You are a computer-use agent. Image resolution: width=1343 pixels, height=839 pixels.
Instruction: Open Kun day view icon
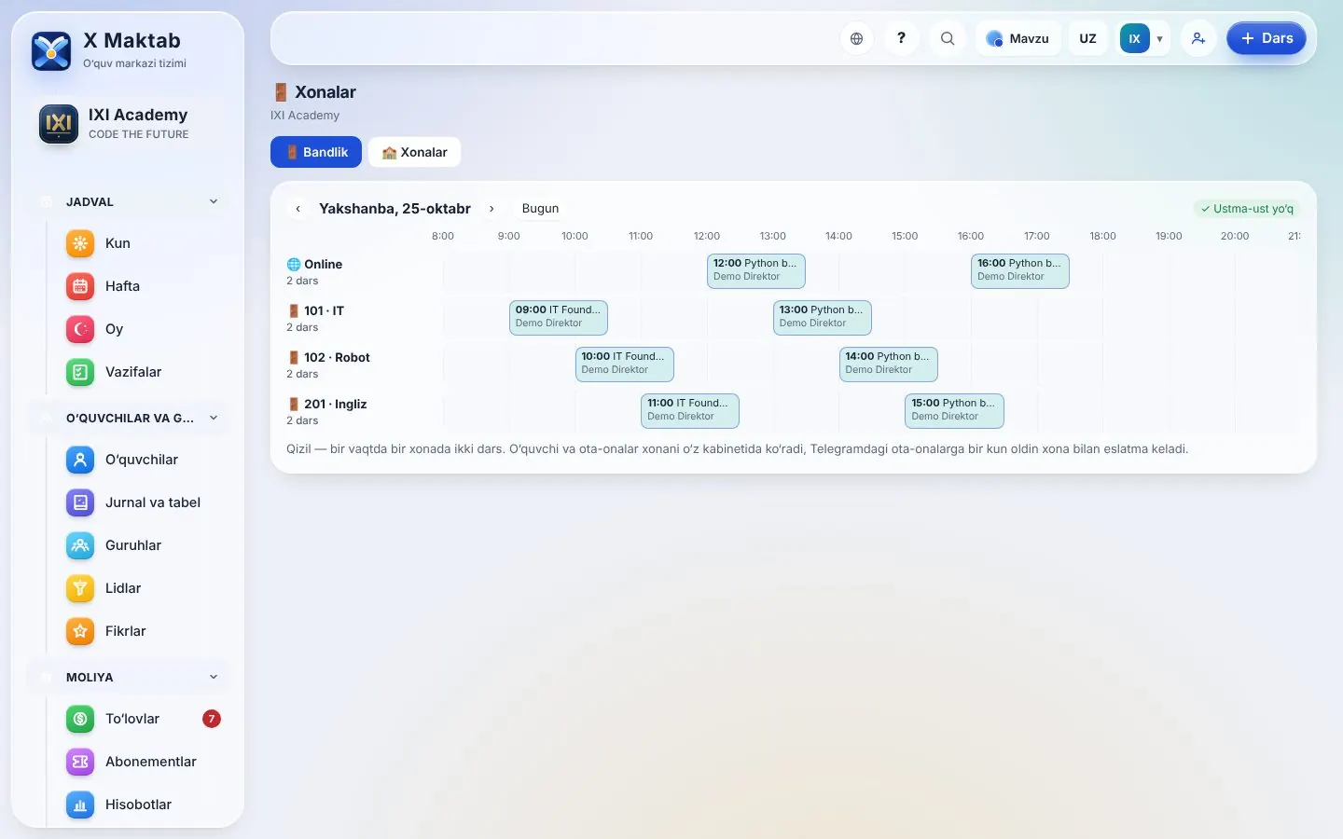(80, 243)
